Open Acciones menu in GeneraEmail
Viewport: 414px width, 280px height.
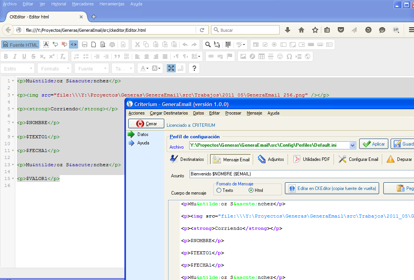coord(136,113)
